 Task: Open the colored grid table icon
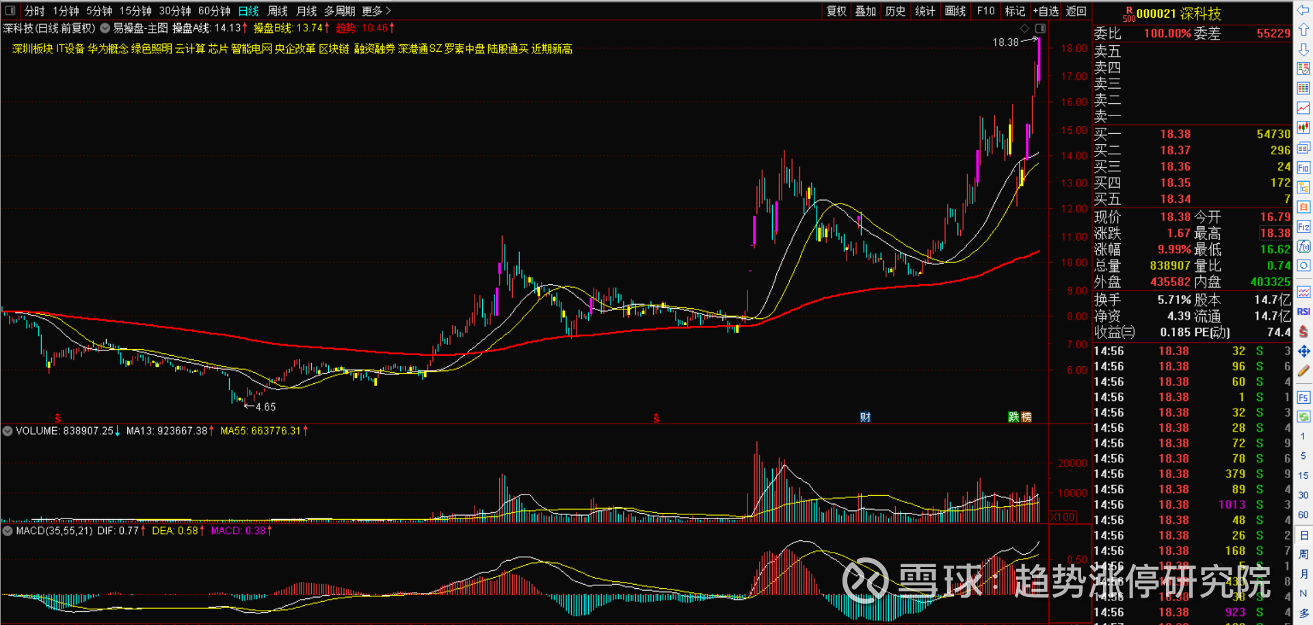(1303, 88)
